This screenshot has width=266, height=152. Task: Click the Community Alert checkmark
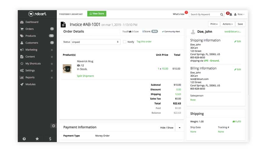[163, 32]
